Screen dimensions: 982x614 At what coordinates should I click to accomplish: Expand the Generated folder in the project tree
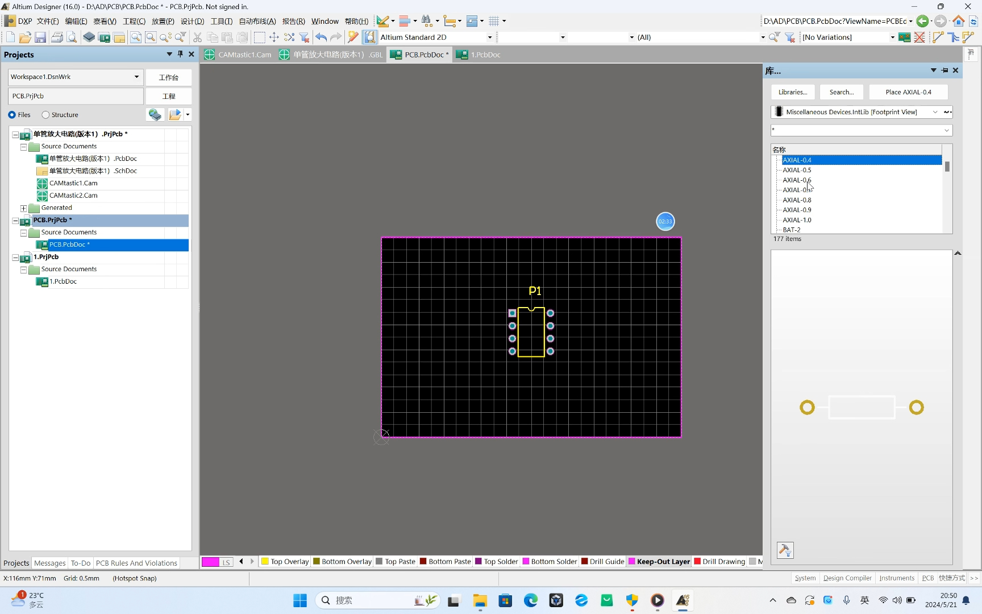pyautogui.click(x=23, y=208)
